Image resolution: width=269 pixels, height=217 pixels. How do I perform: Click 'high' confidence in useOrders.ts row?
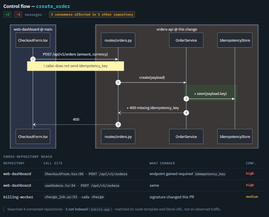(250, 185)
